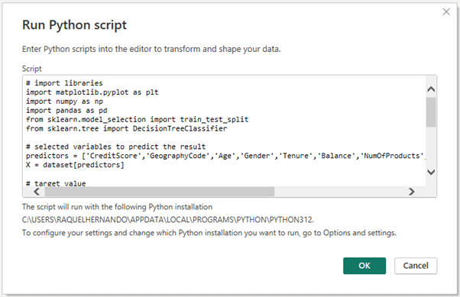Screen dimensions: 460x297
Task: Click the 'Enter Python scripts into the editor' text
Action: tap(151, 49)
